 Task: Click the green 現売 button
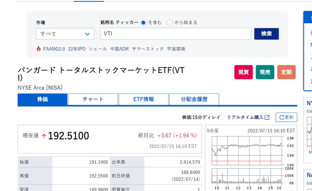coord(265,72)
